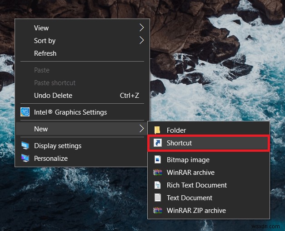Image resolution: width=285 pixels, height=231 pixels.
Task: Create a new Text Document
Action: coord(189,198)
